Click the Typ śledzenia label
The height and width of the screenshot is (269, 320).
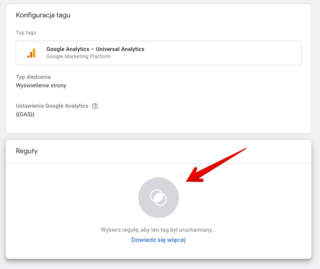(33, 77)
